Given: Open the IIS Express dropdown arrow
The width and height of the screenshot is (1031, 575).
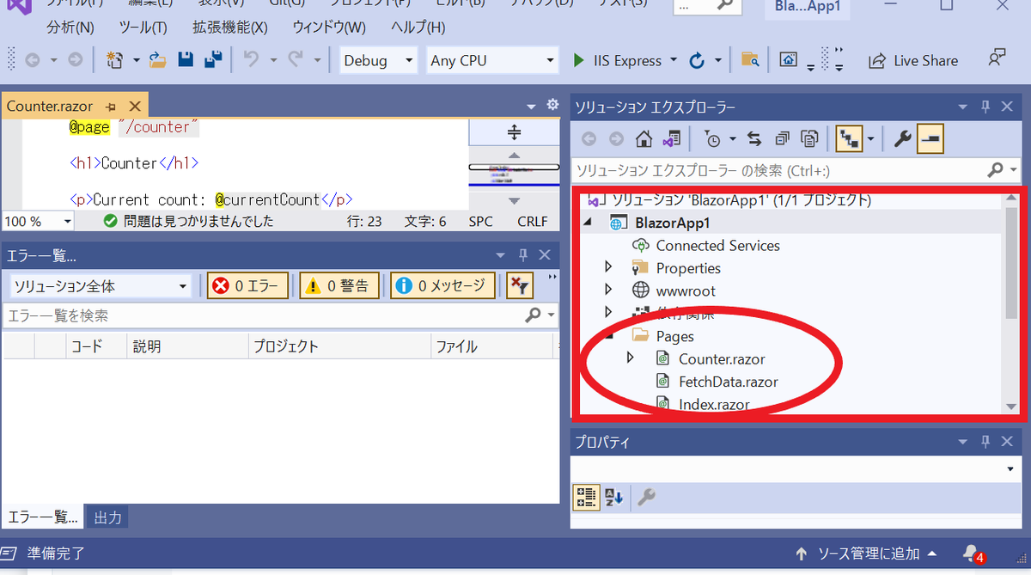Looking at the screenshot, I should 674,61.
